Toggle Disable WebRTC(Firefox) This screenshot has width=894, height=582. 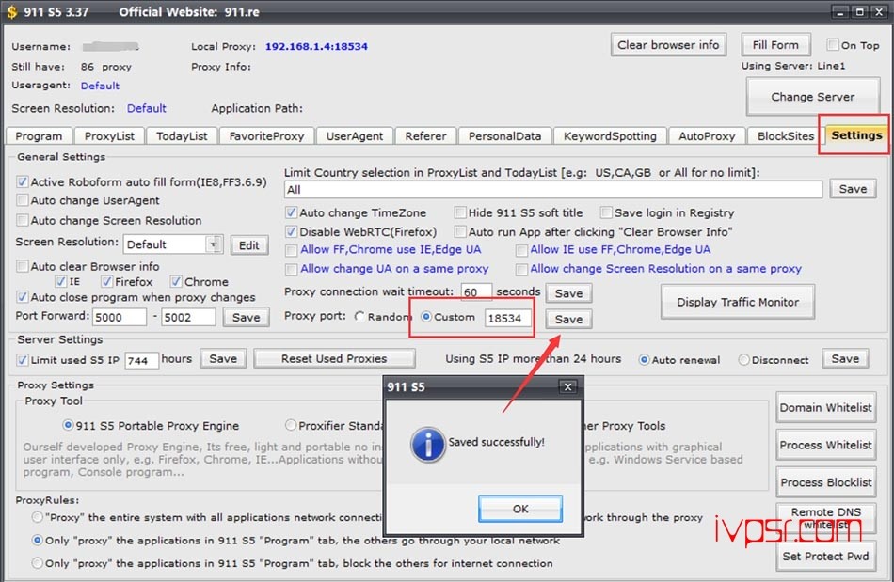click(292, 231)
